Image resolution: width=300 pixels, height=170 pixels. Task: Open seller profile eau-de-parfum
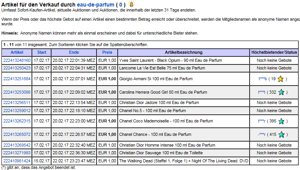pyautogui.click(x=95, y=4)
